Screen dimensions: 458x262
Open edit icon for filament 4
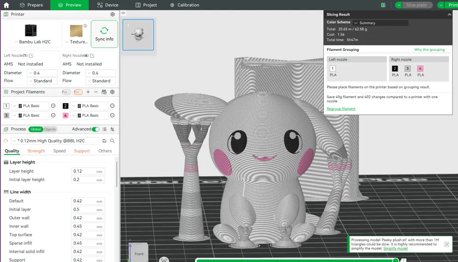click(112, 115)
